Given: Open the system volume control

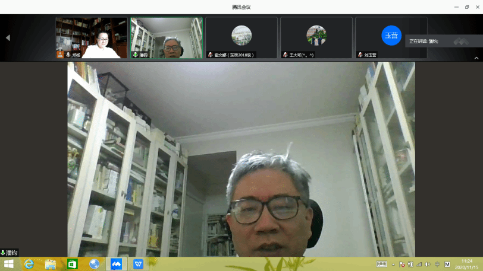Looking at the screenshot, I should pos(428,264).
